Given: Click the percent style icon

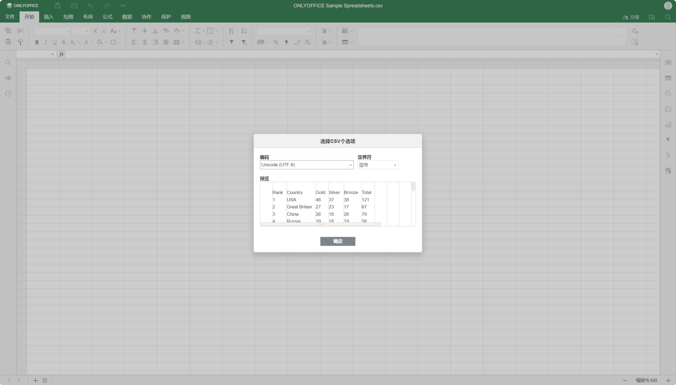Looking at the screenshot, I should pos(276,42).
